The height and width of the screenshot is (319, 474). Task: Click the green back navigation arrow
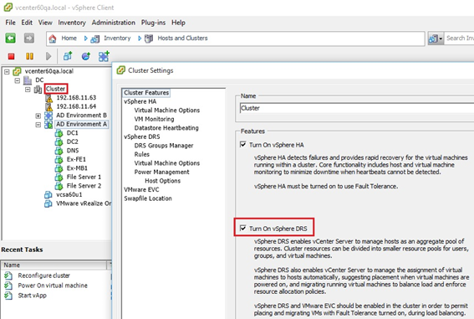pyautogui.click(x=10, y=39)
